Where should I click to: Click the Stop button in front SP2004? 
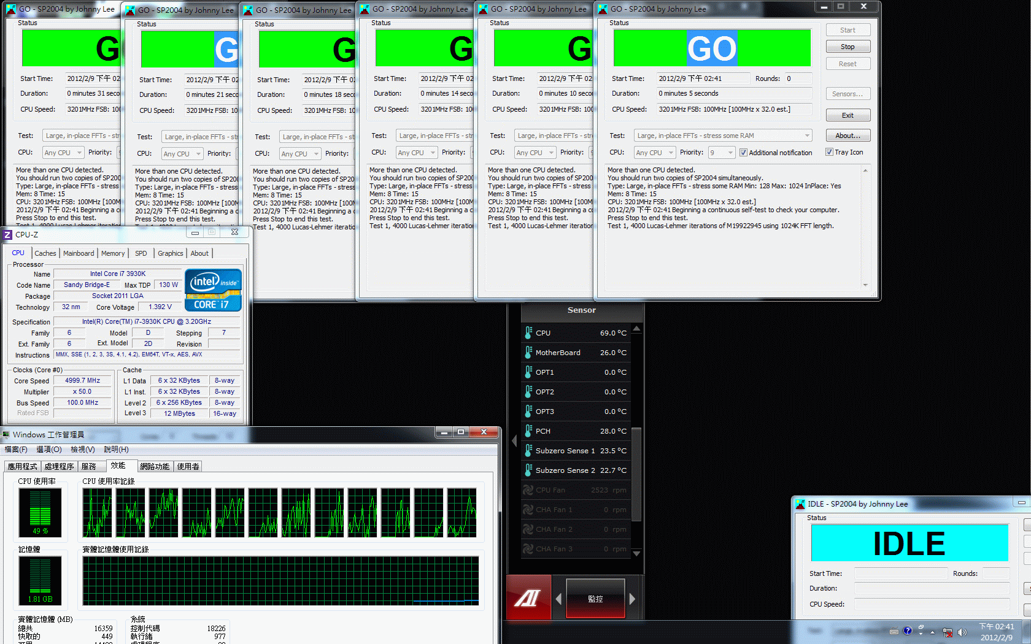pos(848,47)
